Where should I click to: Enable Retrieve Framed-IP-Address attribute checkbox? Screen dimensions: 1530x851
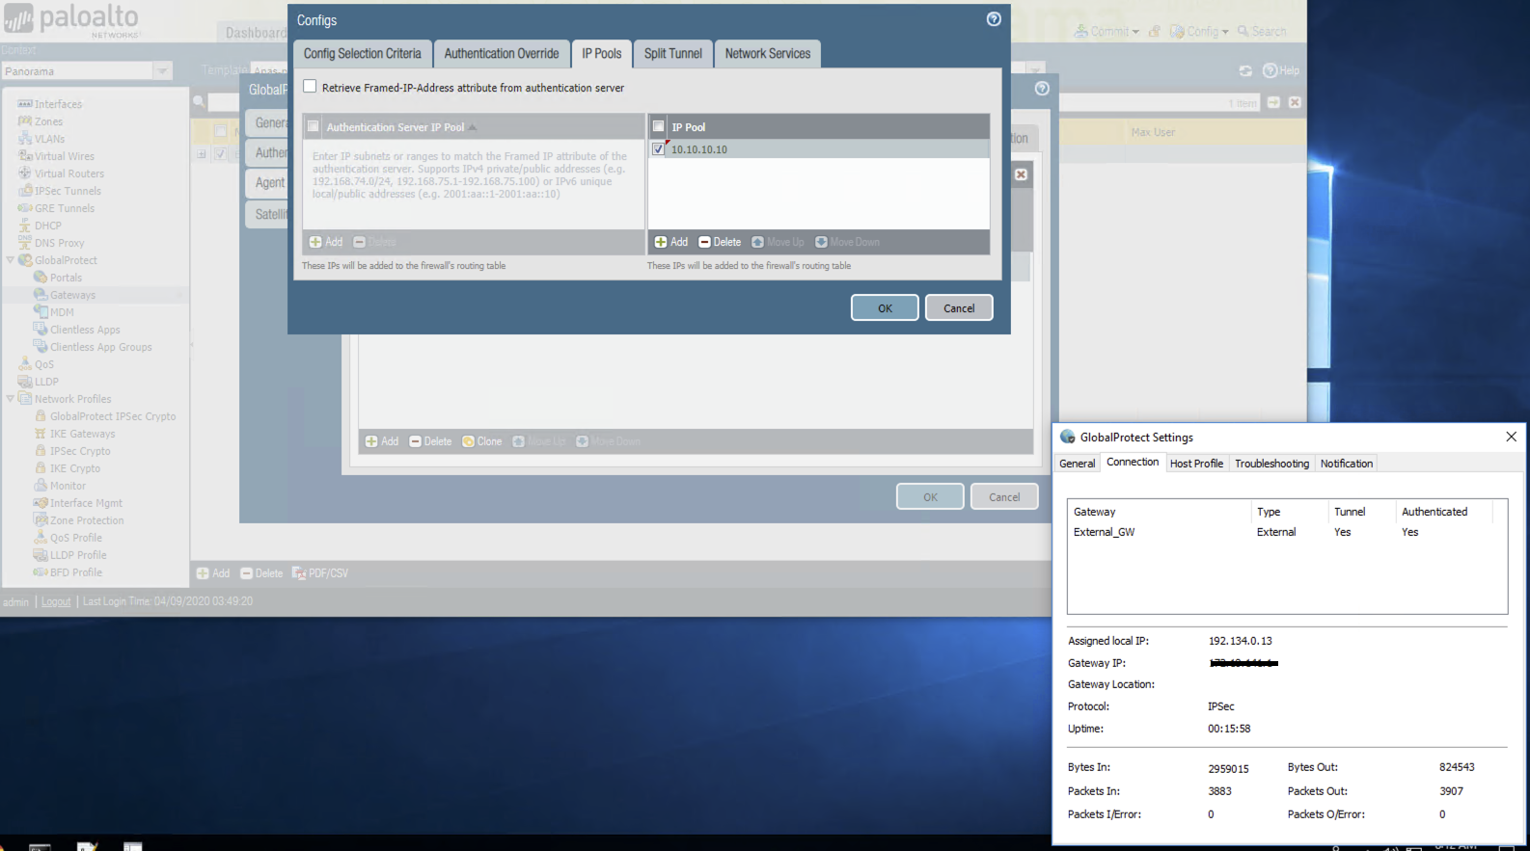pos(310,87)
